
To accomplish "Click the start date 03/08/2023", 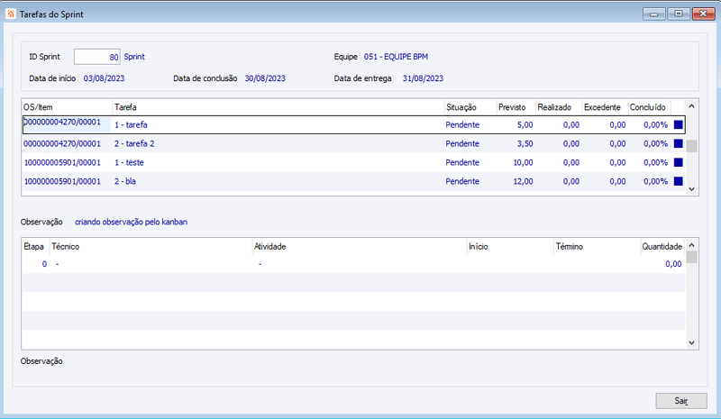I will [x=104, y=78].
